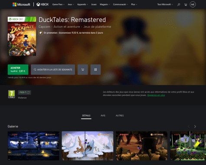Click the promotion price tag icon
Image resolution: width=206 pixels, height=165 pixels.
(x=40, y=33)
